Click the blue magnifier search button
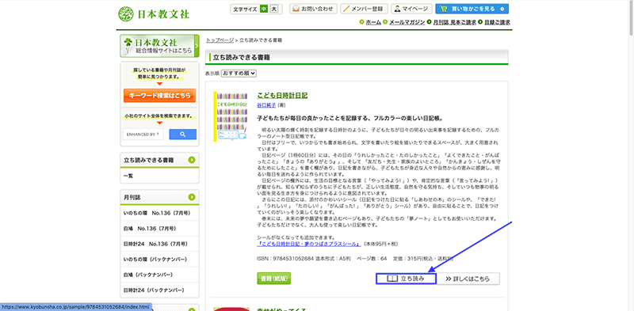 pos(183,135)
